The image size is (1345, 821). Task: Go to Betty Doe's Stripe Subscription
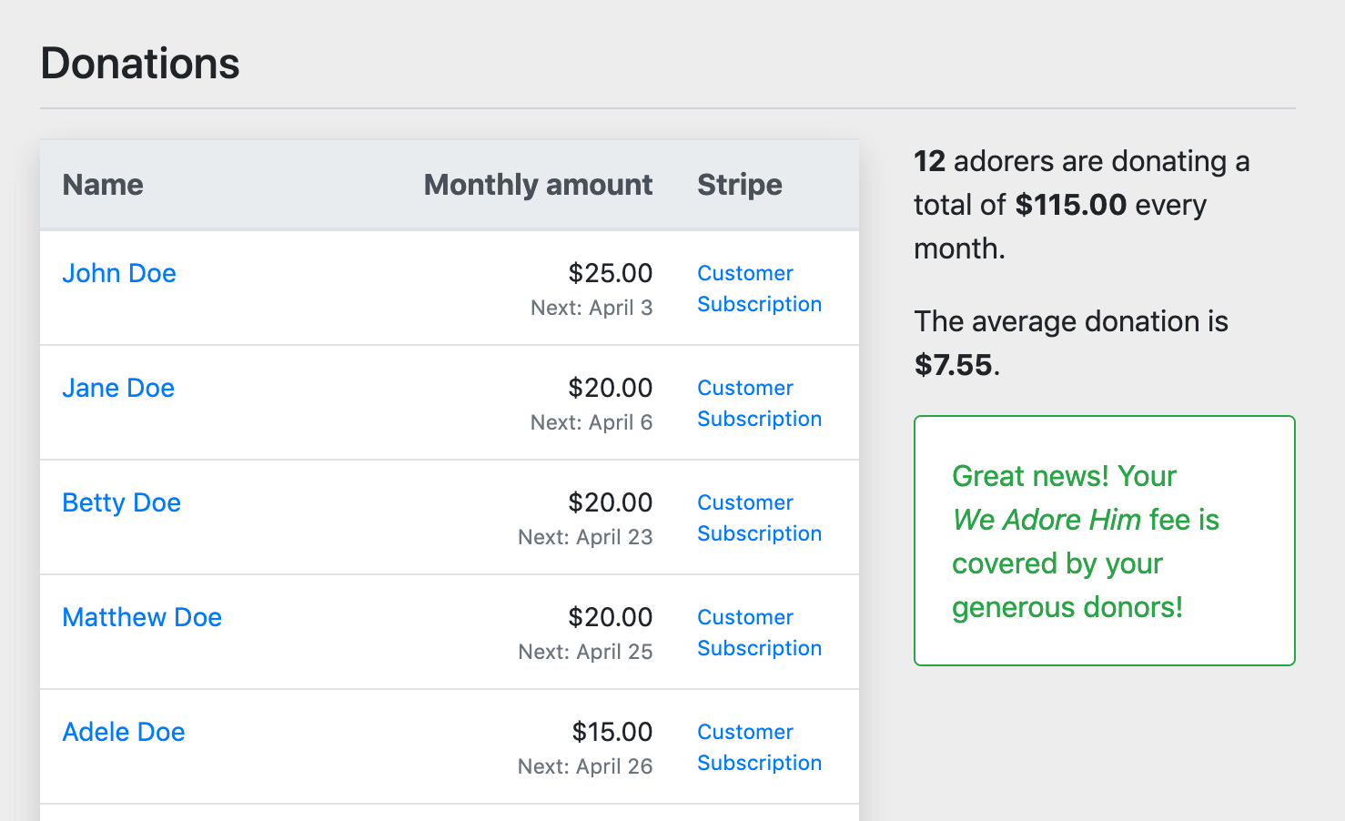pos(759,533)
